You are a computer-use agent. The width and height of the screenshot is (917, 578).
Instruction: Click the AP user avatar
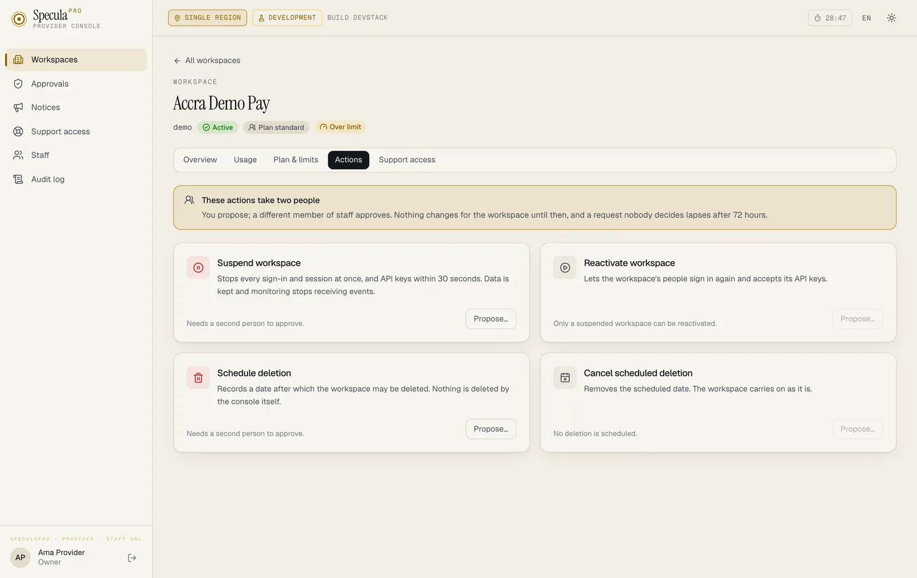[20, 557]
